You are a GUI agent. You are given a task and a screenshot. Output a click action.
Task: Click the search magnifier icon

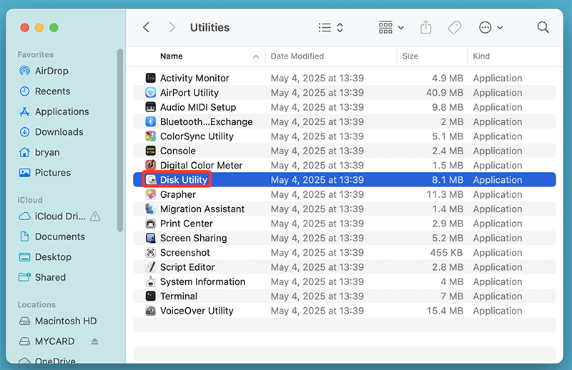543,27
